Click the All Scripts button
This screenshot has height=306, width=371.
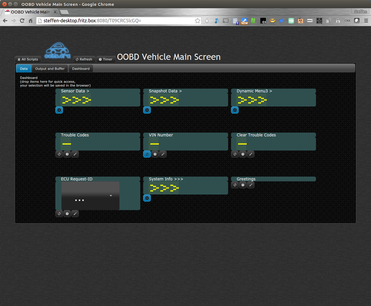pos(28,59)
